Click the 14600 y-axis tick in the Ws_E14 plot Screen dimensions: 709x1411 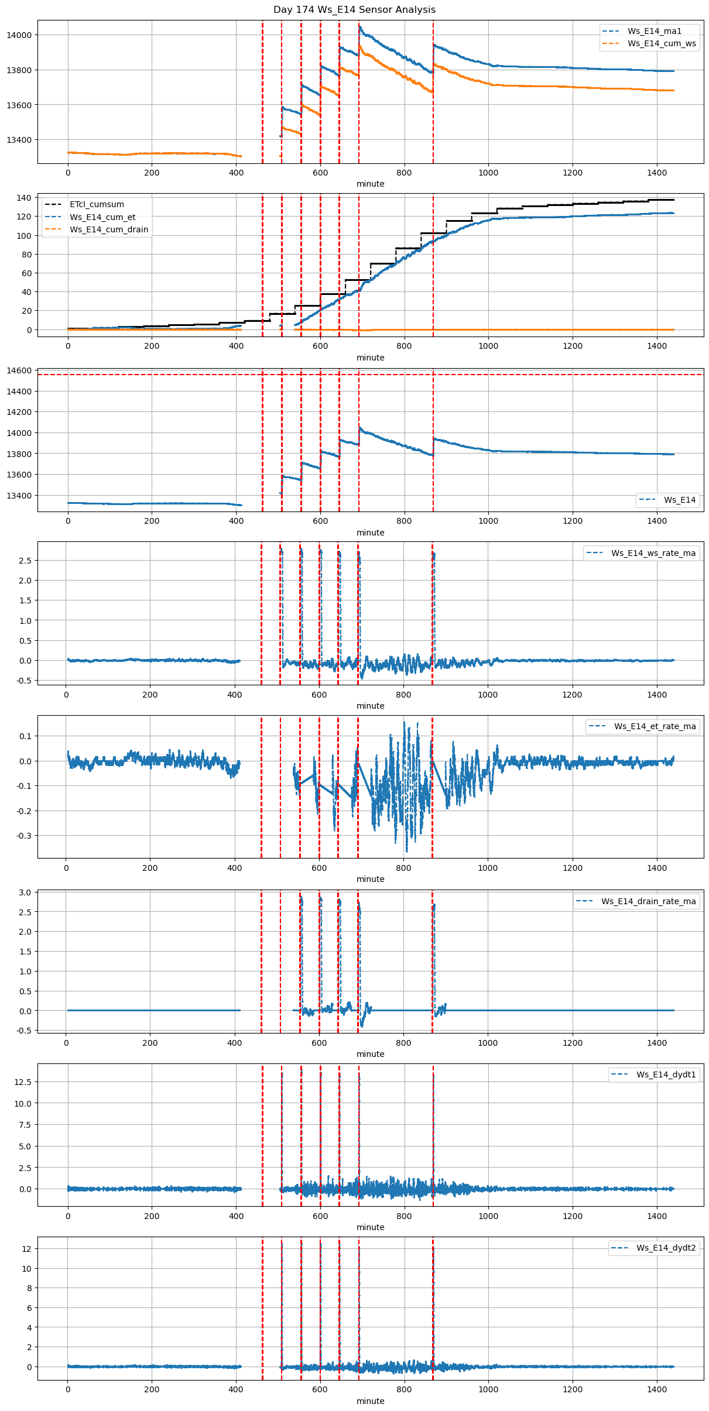click(19, 370)
